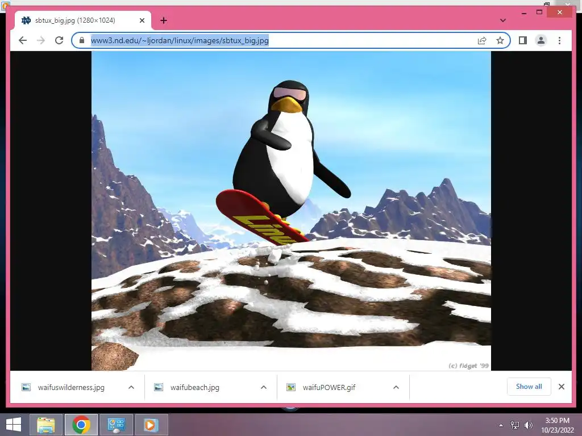
Task: Expand options for waifuPOWER.gif download
Action: (x=396, y=387)
